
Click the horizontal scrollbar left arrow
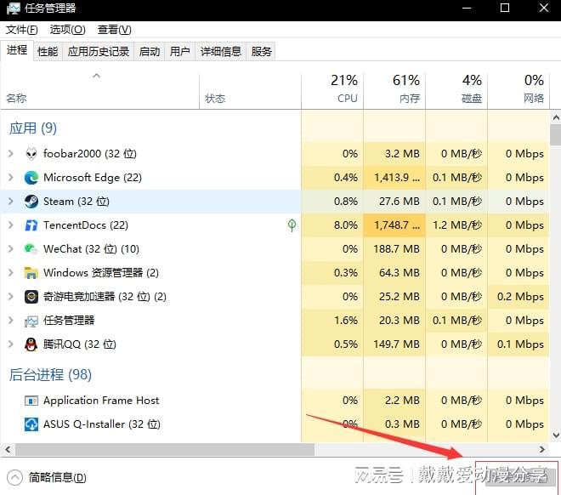8,449
